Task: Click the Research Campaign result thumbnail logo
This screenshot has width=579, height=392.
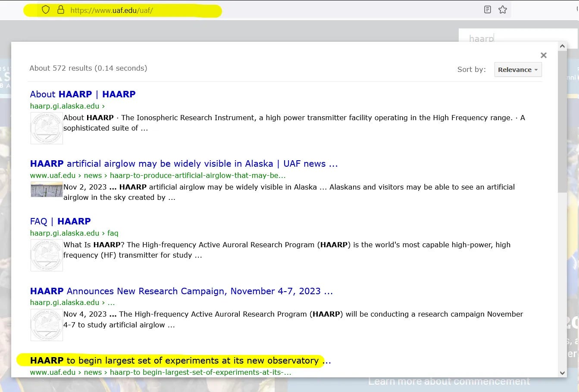Action: 47,325
